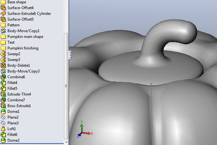Select the Body-Move/Copy1 feature icon
Viewport: 217px width, 145px height.
point(3,31)
